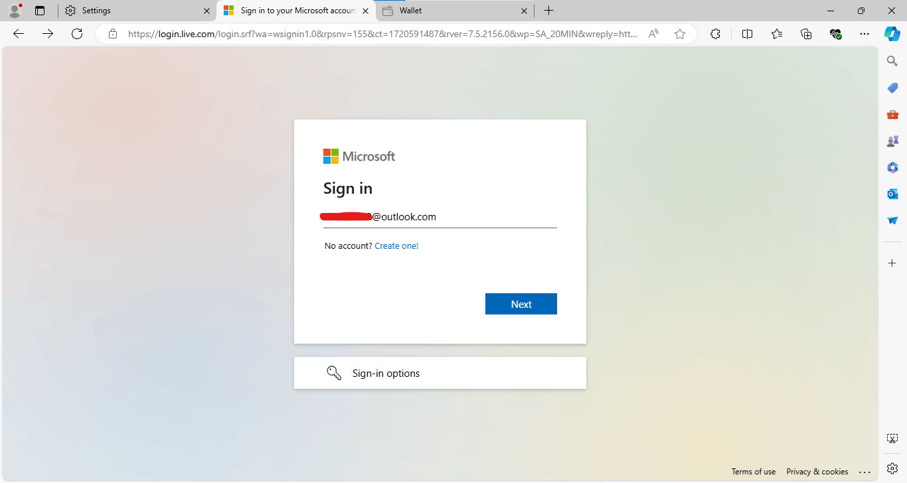Take a screenshot with sidebar tool
Image resolution: width=907 pixels, height=483 pixels.
pyautogui.click(x=892, y=439)
